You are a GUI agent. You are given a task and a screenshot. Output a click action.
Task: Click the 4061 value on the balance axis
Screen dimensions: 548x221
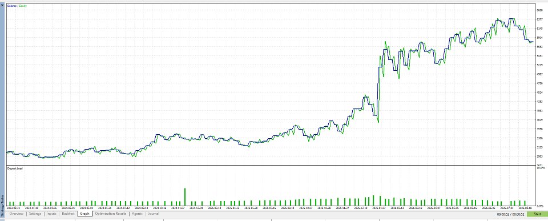tap(539, 111)
